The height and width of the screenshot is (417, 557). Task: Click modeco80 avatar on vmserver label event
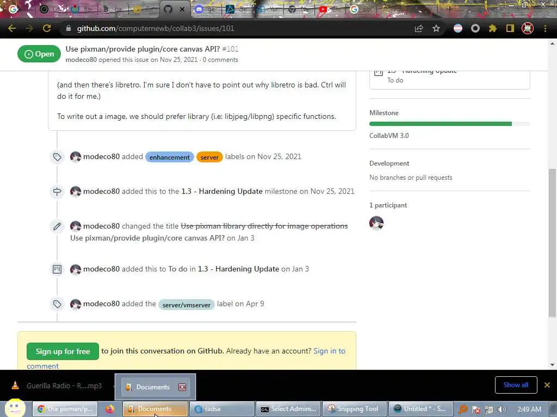click(75, 304)
